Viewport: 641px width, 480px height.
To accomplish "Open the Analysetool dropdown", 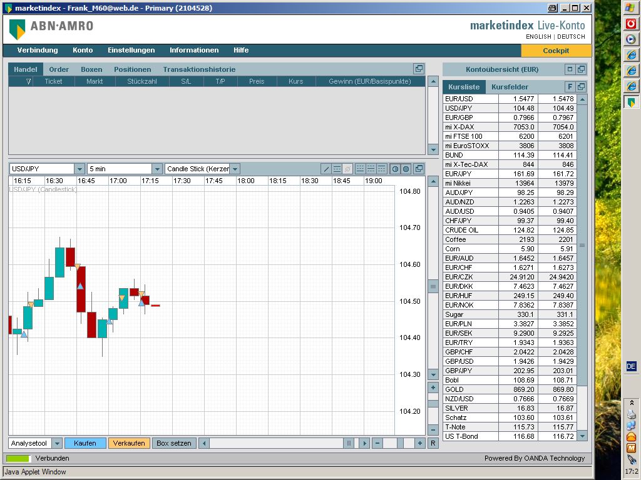I will 57,443.
